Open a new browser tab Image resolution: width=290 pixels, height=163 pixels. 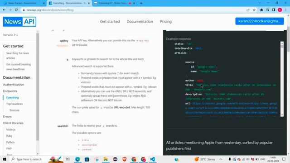[141, 3]
